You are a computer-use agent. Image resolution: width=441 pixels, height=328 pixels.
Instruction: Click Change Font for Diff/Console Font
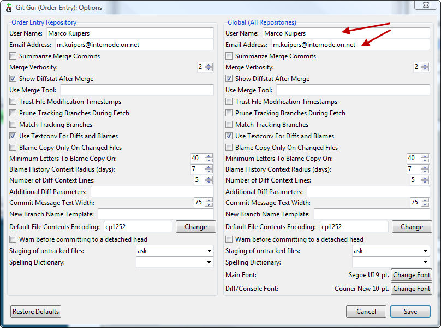tap(412, 289)
